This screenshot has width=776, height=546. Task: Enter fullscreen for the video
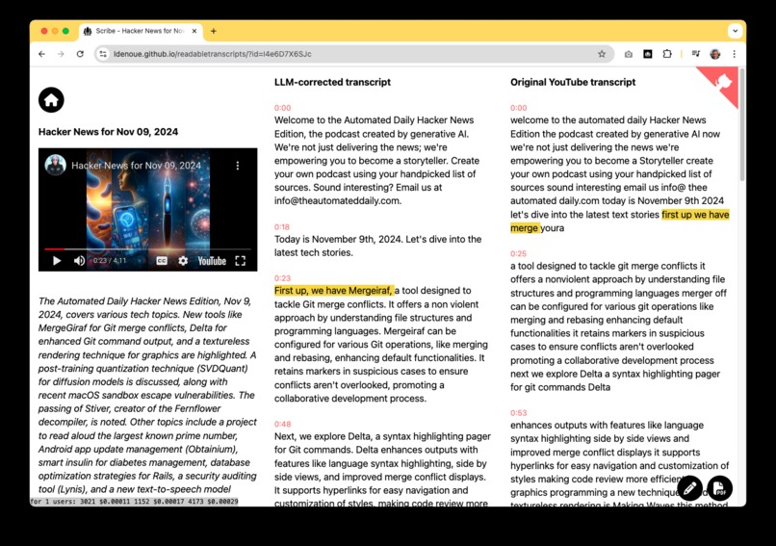click(241, 261)
